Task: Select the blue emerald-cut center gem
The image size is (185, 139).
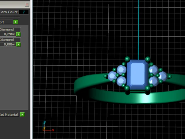Action: tap(137, 75)
